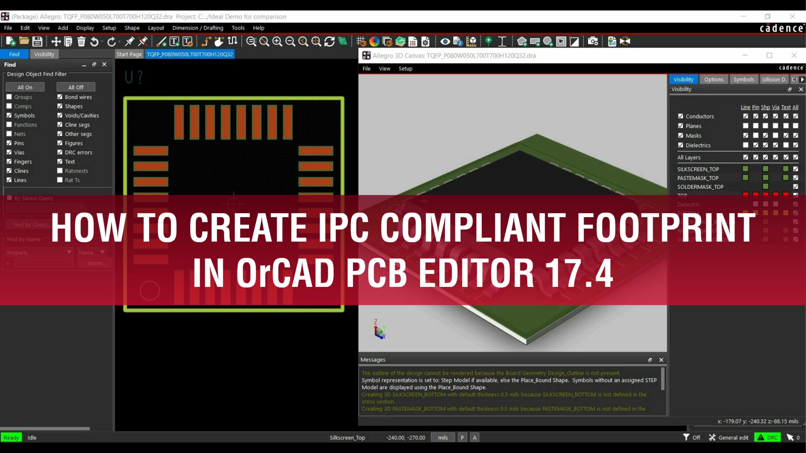Switch to the Start Page tab
The image size is (806, 453).
pyautogui.click(x=129, y=54)
